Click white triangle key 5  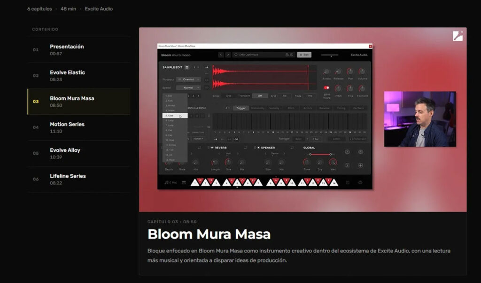click(x=237, y=183)
